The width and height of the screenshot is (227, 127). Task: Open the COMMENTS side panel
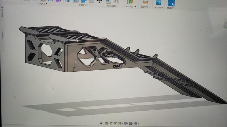[x=3, y=34]
